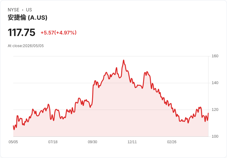The height and width of the screenshot is (158, 227).
Task: Click the 100 price axis label
Action: (215, 136)
